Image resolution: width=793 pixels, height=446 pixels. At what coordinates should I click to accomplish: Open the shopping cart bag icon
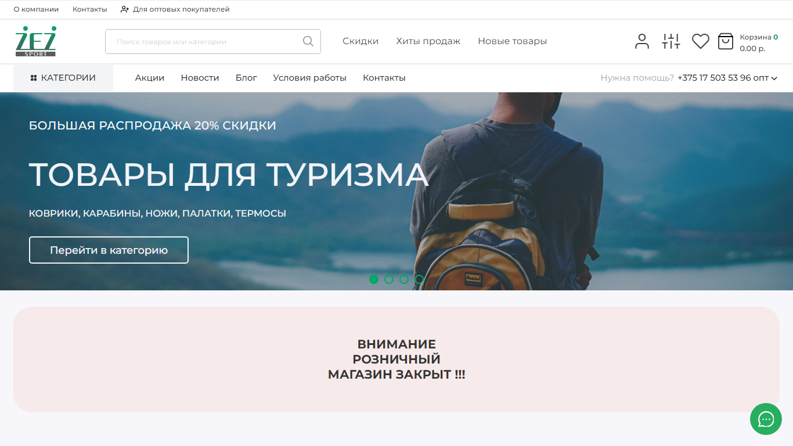click(726, 41)
